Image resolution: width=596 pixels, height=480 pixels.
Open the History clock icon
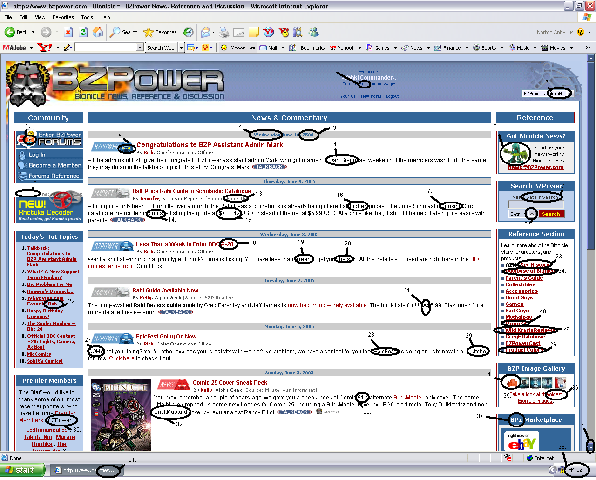point(188,32)
